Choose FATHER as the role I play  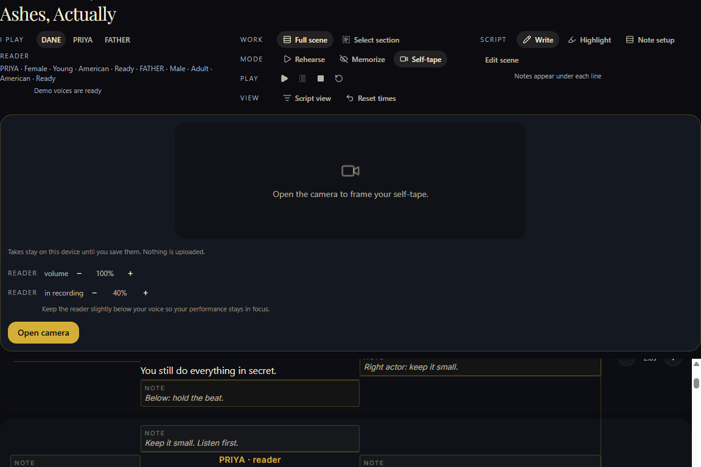[117, 40]
